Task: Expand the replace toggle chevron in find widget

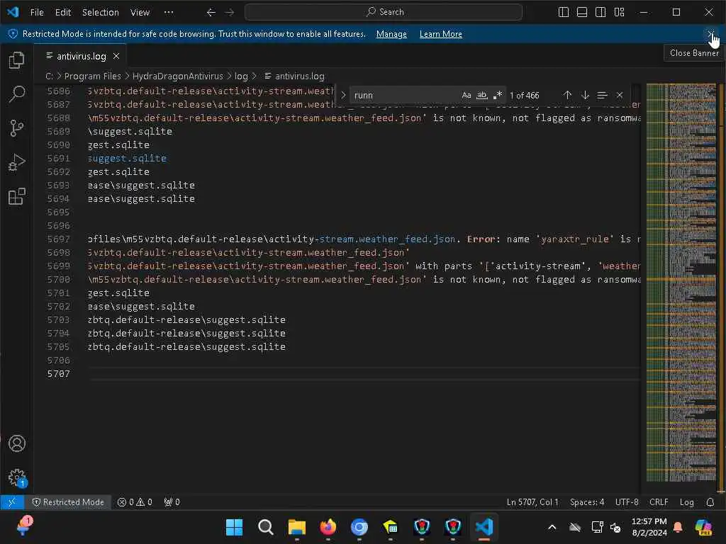Action: [343, 96]
